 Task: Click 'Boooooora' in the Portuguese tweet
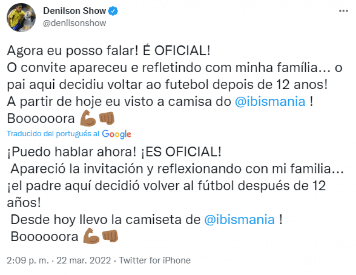40,119
